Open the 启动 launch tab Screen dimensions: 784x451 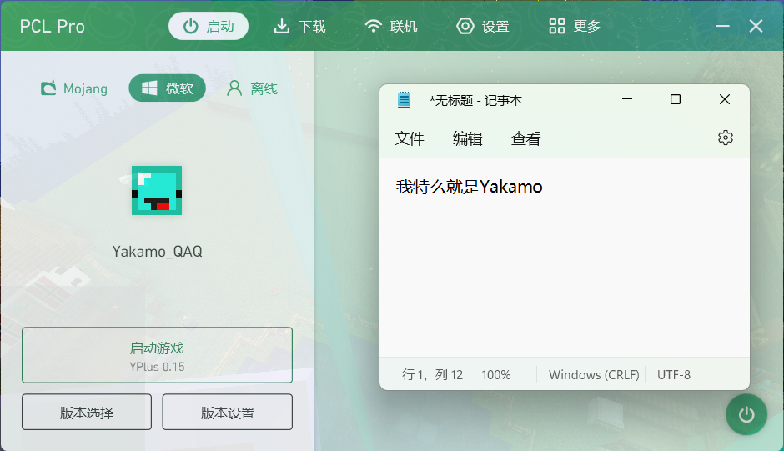click(x=209, y=26)
